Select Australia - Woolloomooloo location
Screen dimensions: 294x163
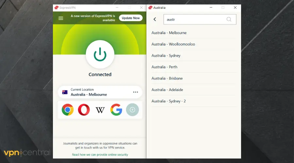point(194,44)
